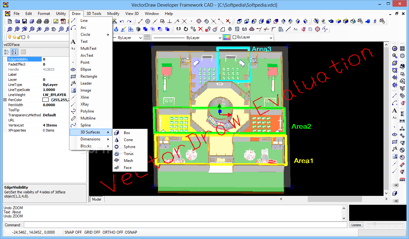This screenshot has height=239, width=409.
Task: Click the New document toolbar icon
Action: click(x=10, y=21)
